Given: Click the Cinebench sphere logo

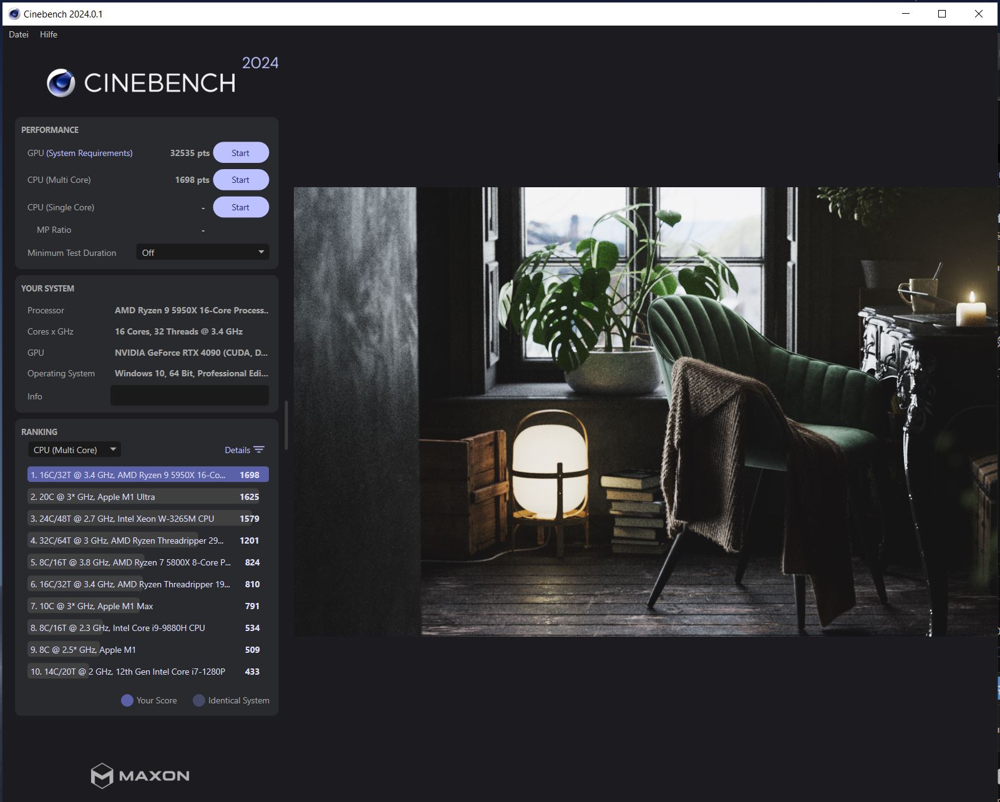Looking at the screenshot, I should (61, 83).
